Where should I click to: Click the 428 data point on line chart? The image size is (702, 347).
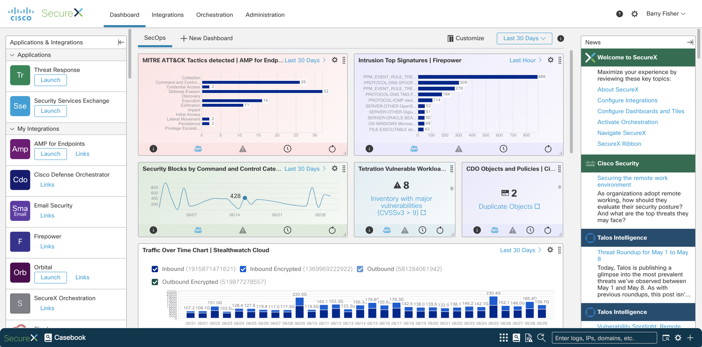pos(245,198)
